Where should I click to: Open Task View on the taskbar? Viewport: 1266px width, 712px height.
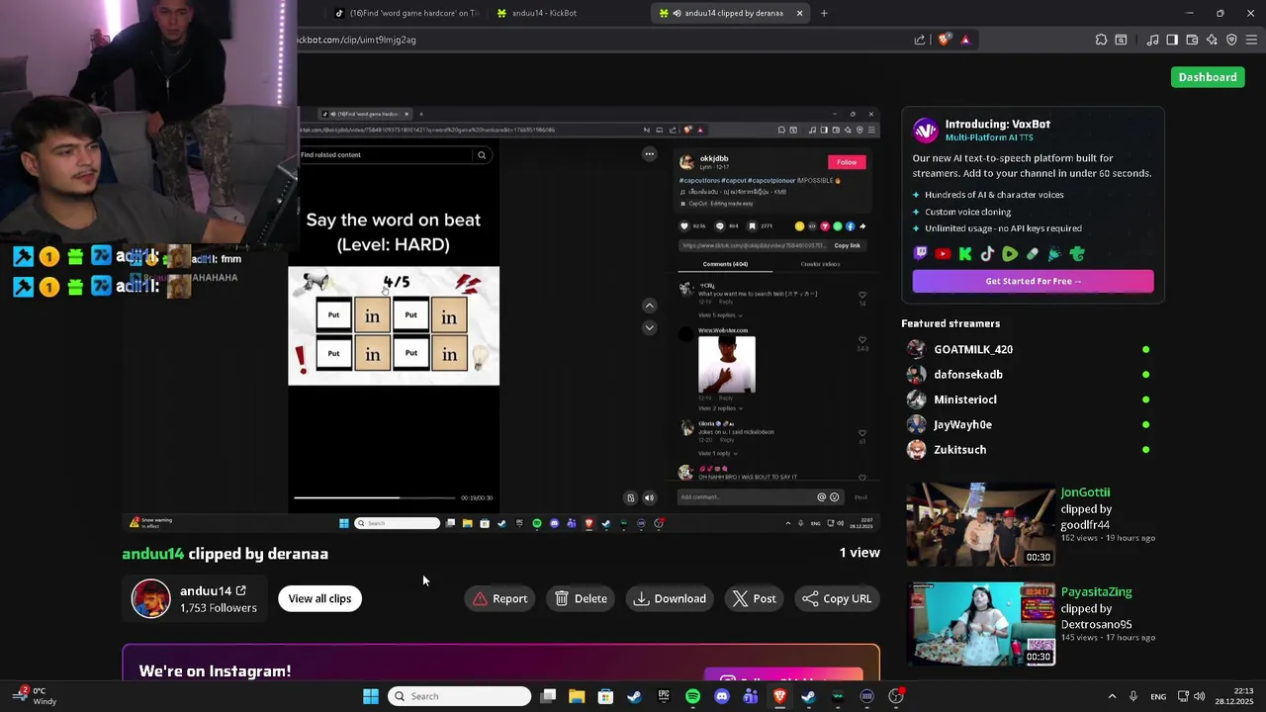(x=549, y=696)
